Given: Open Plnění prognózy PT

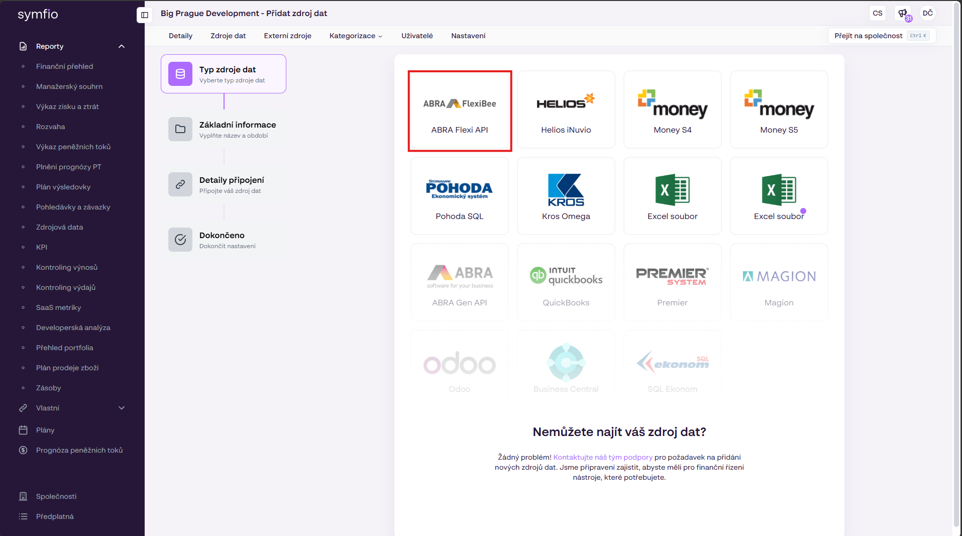Looking at the screenshot, I should 69,167.
